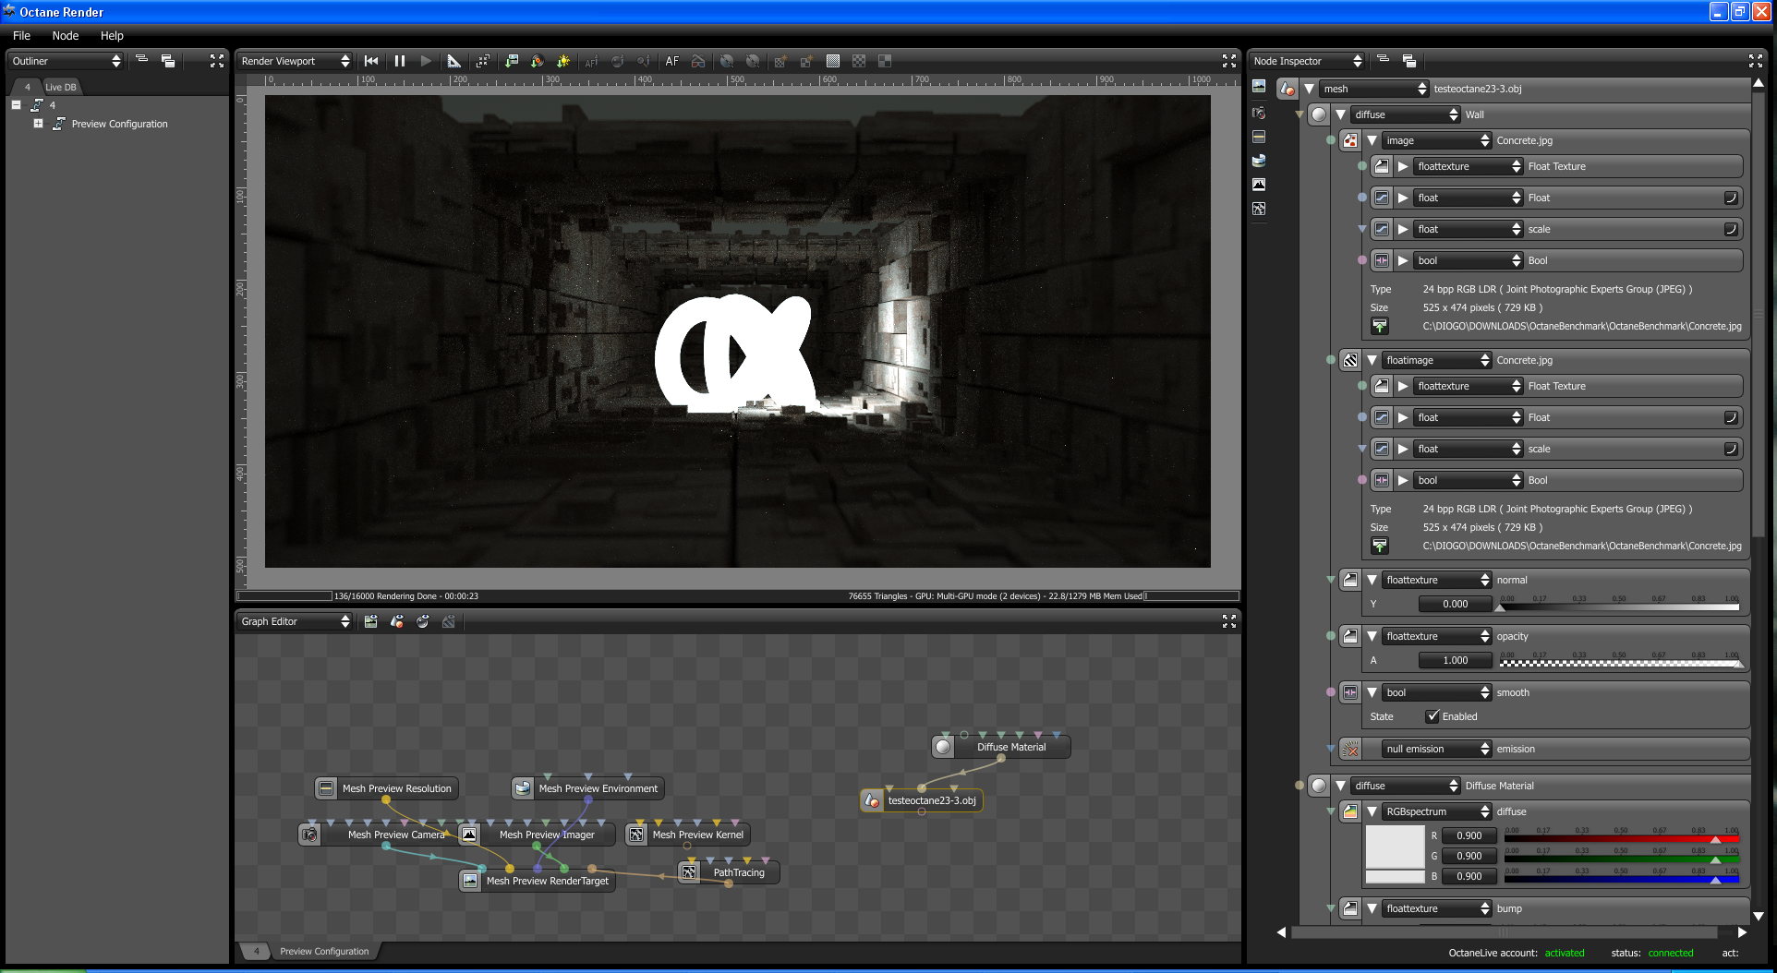Click the save render image icon
Screen dimensions: 1777x973
click(x=511, y=61)
